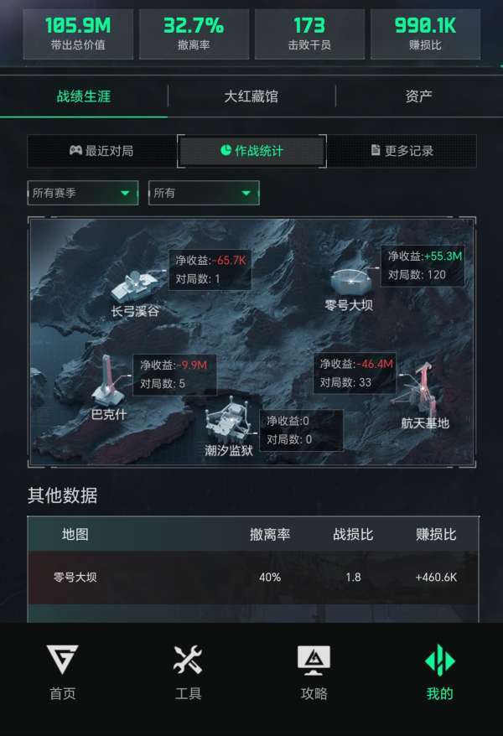Viewport: 503px width, 736px height.
Task: Tap the 带出总价值 105.9M stat card
Action: pyautogui.click(x=78, y=34)
